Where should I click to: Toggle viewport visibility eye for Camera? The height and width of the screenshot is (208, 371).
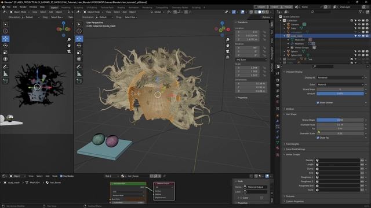(359, 24)
